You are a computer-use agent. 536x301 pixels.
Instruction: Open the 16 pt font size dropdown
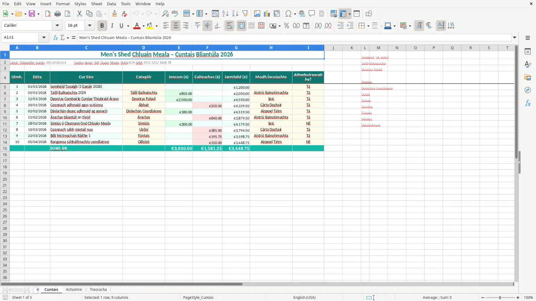(90, 26)
